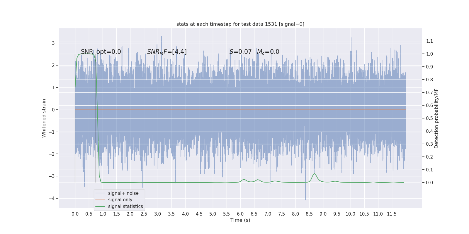Screen dimensions: 469x234
Task: Click the 'Time (s)' x-axis label
Action: (x=240, y=220)
